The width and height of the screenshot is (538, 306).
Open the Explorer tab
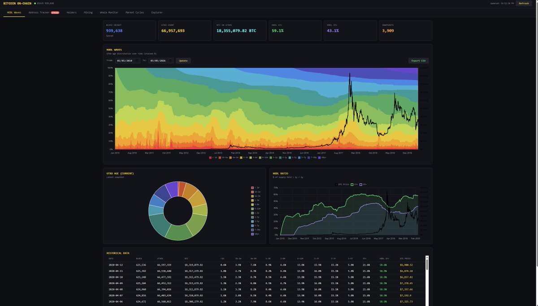(157, 13)
